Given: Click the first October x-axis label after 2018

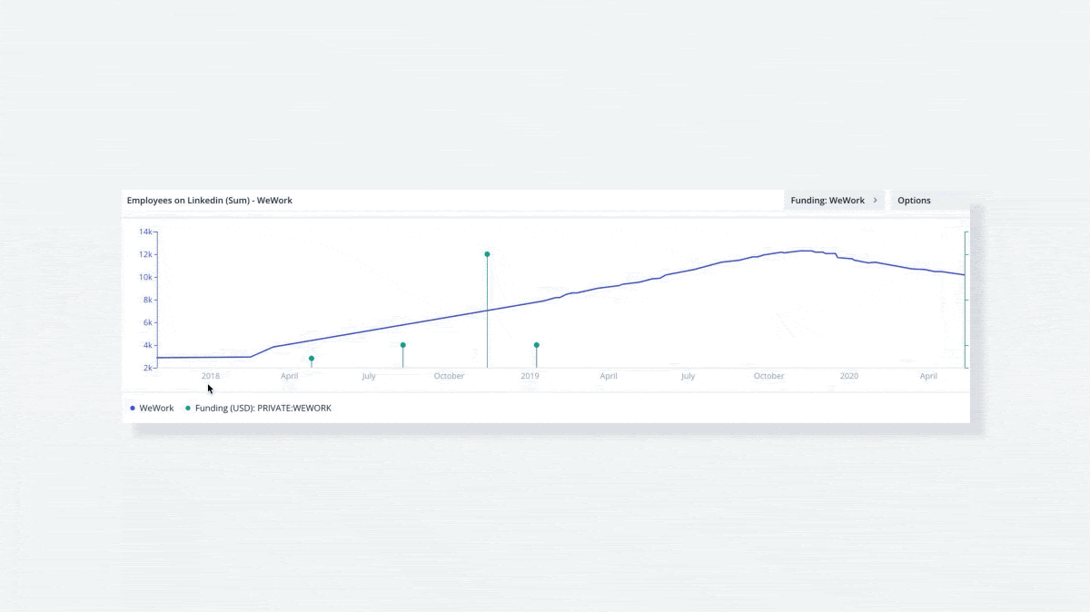Looking at the screenshot, I should (x=449, y=376).
